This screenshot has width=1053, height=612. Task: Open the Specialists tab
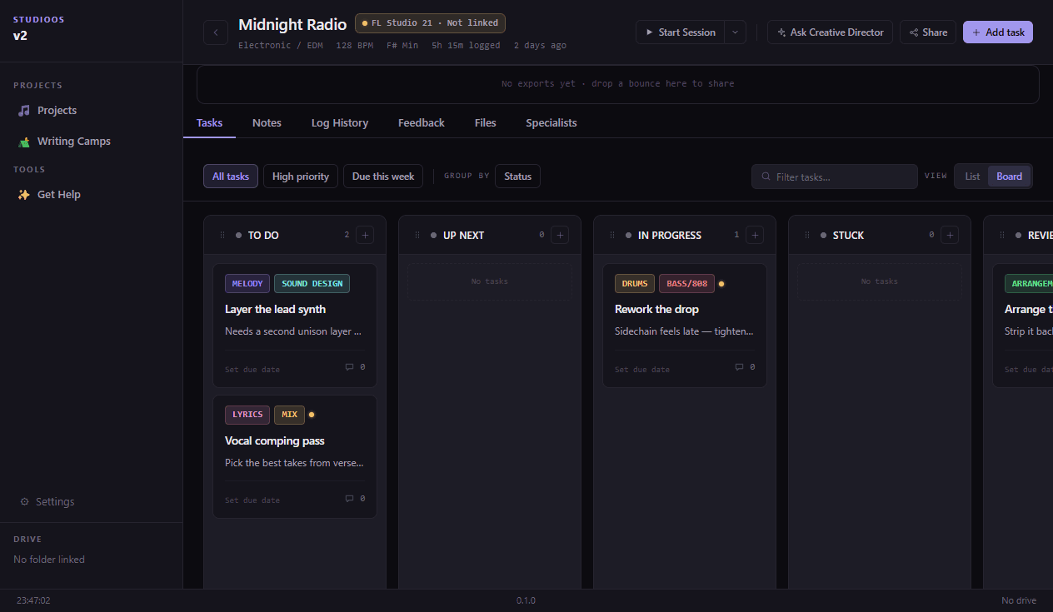point(551,123)
